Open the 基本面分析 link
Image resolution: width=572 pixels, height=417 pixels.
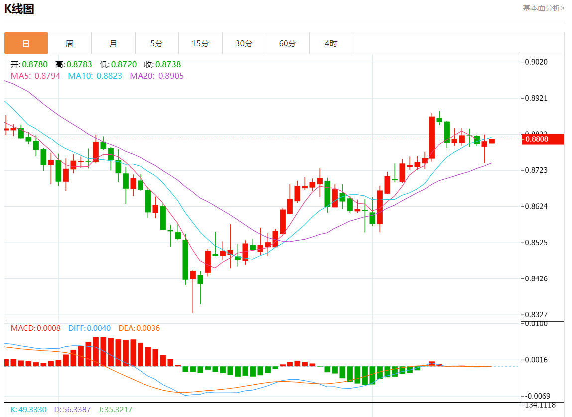click(x=543, y=8)
